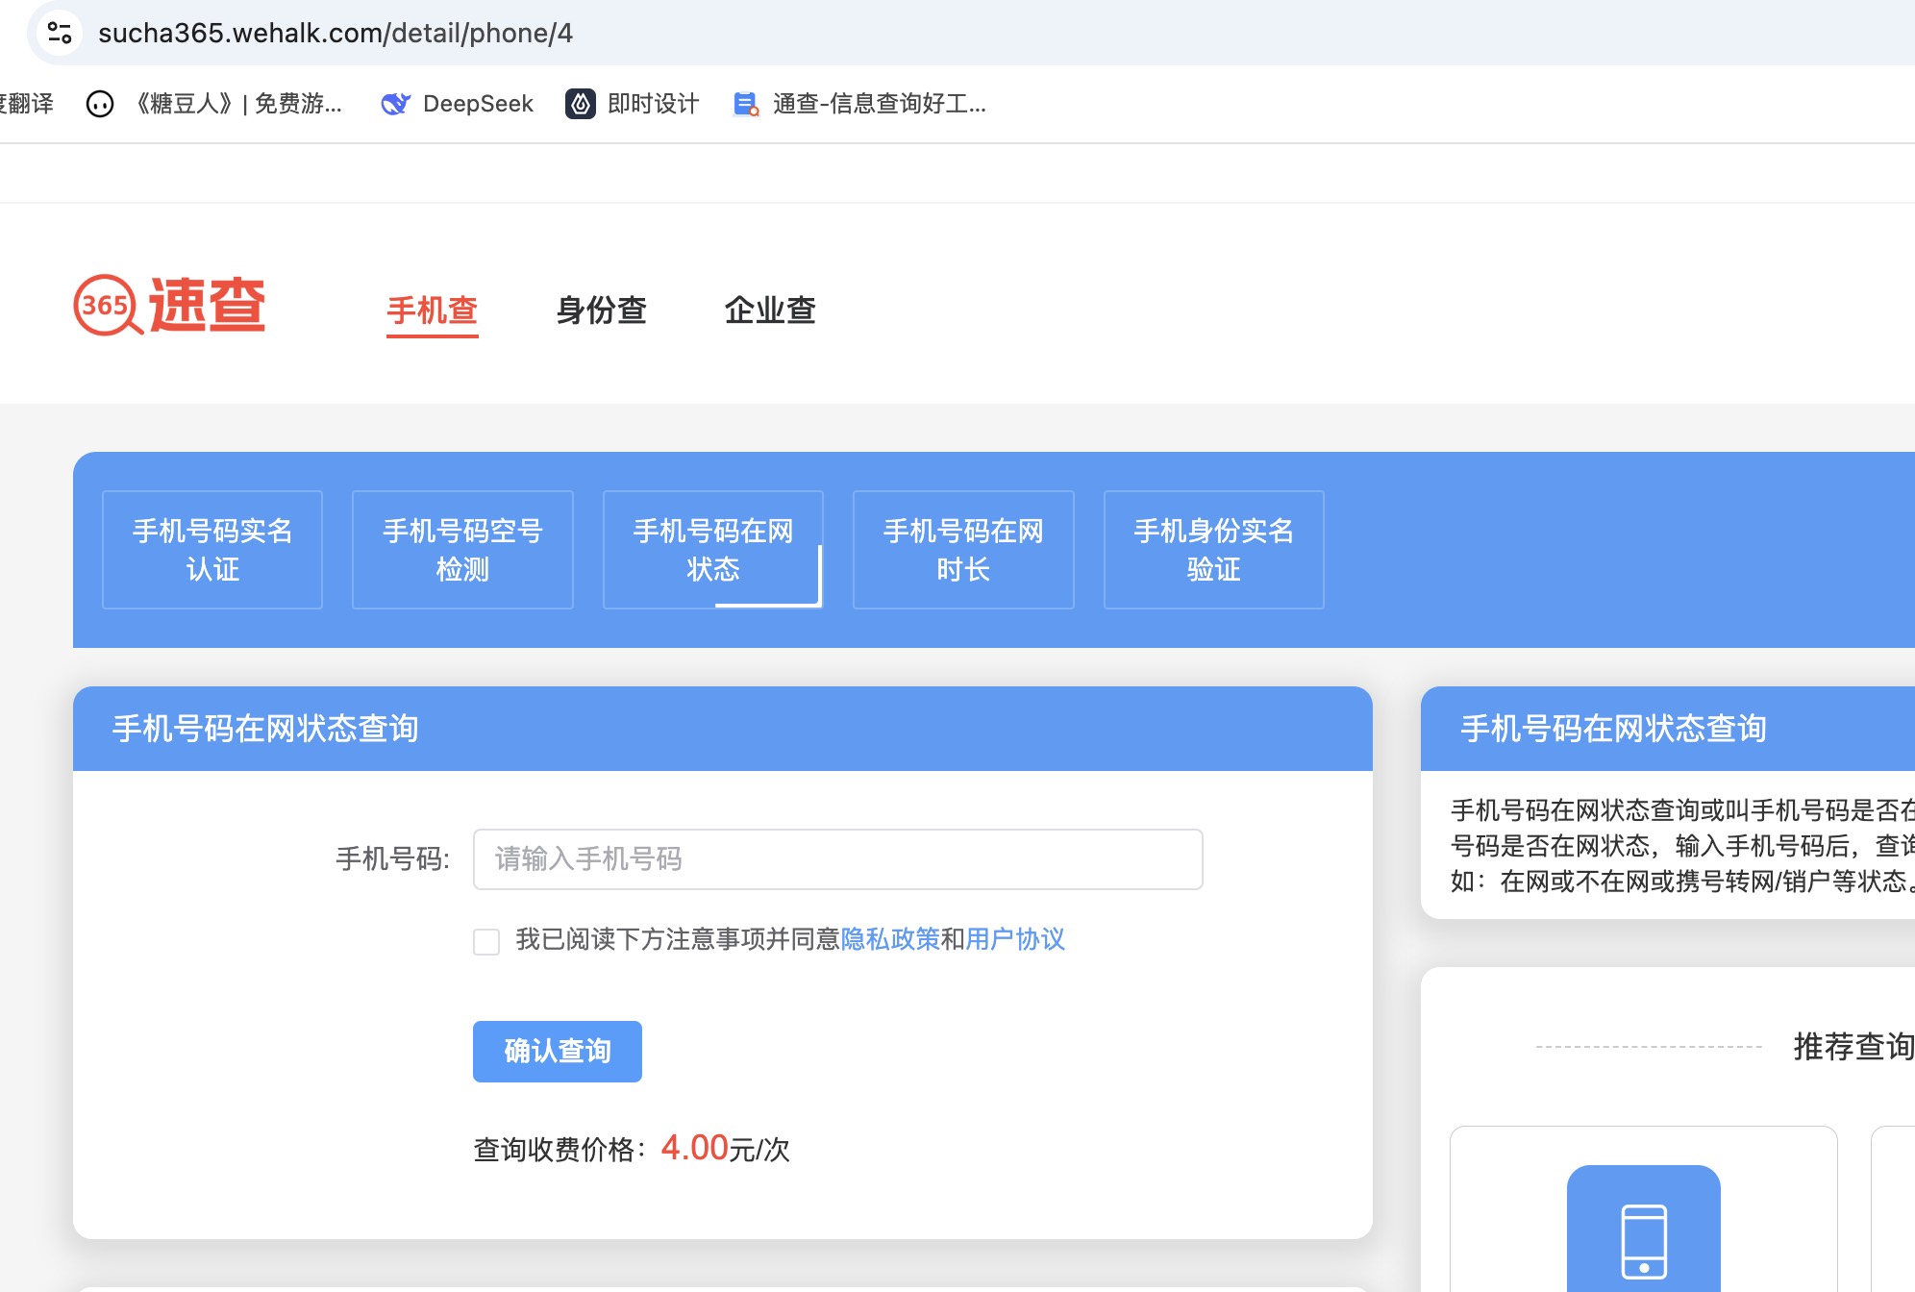The image size is (1915, 1292).
Task: Select 手机号码空号检测 service tile
Action: click(x=462, y=550)
